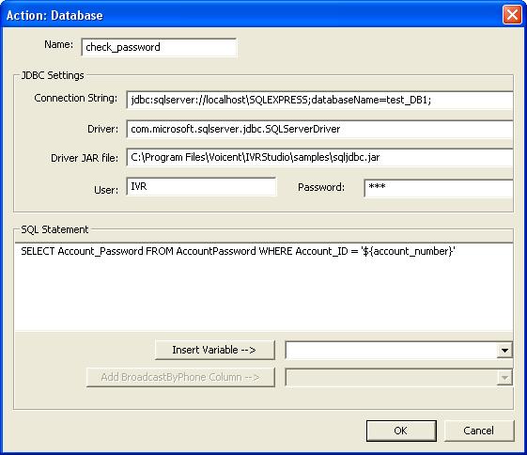Focus the Connection String field

point(319,100)
